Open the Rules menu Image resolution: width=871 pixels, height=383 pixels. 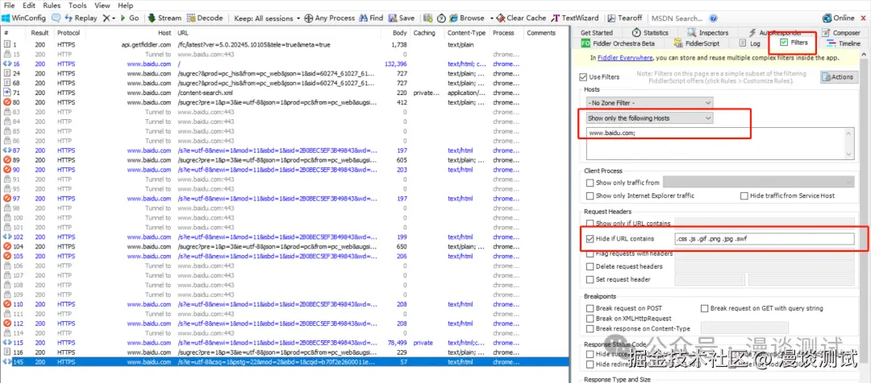point(52,6)
